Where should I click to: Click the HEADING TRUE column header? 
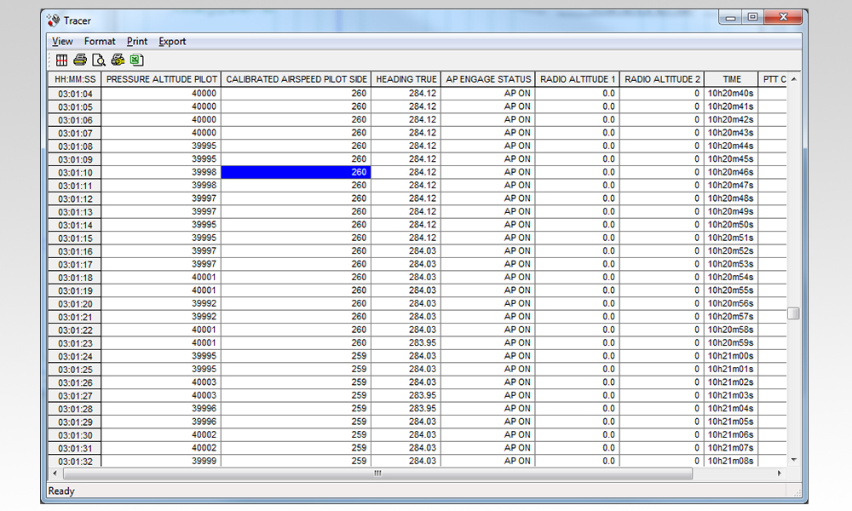click(x=406, y=78)
